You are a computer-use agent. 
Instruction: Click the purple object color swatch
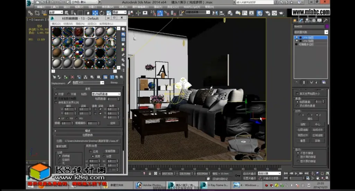327,26
